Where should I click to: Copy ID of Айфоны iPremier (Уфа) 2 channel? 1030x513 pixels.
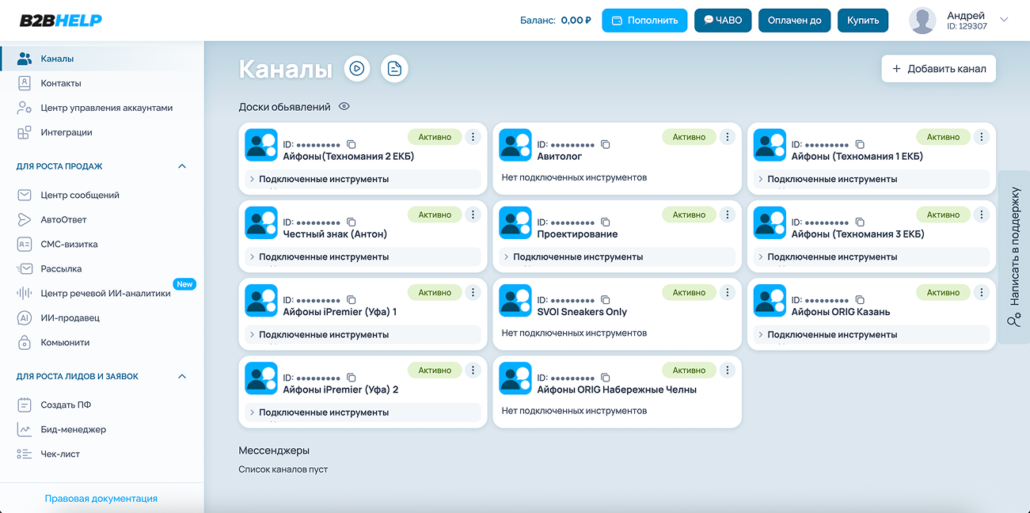click(352, 378)
